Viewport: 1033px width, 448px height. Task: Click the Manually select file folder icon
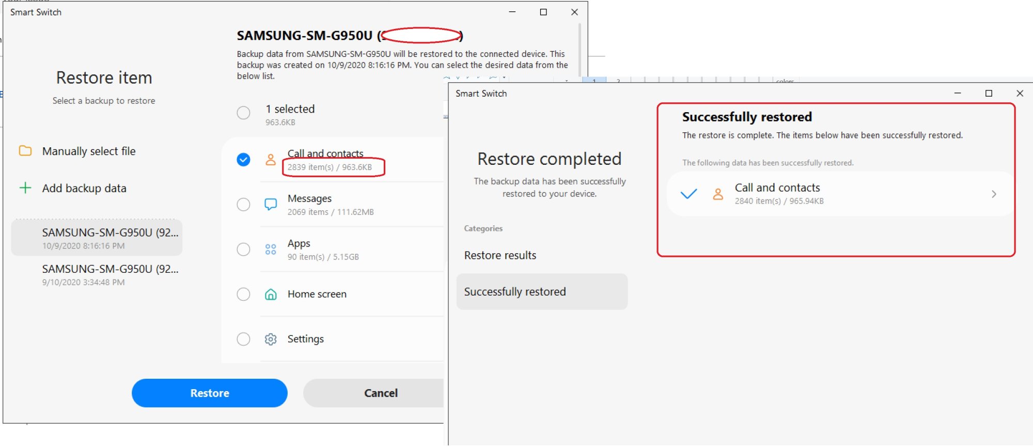click(25, 151)
